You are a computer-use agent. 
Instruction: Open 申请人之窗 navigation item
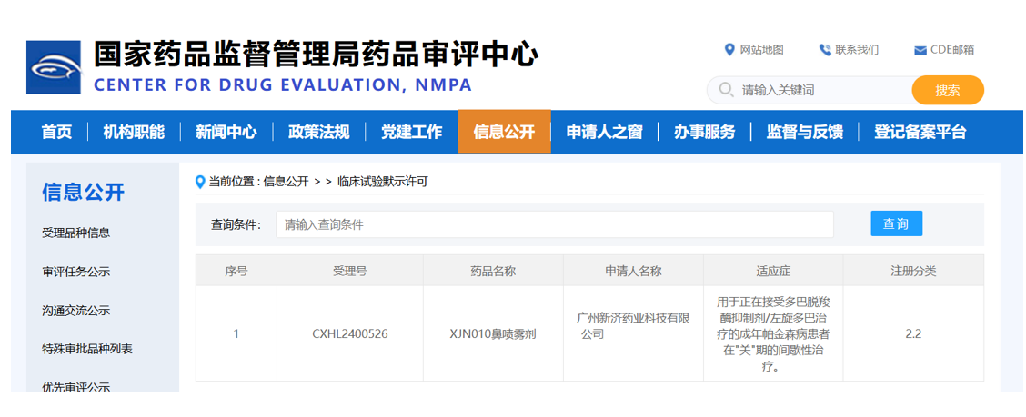click(x=605, y=132)
